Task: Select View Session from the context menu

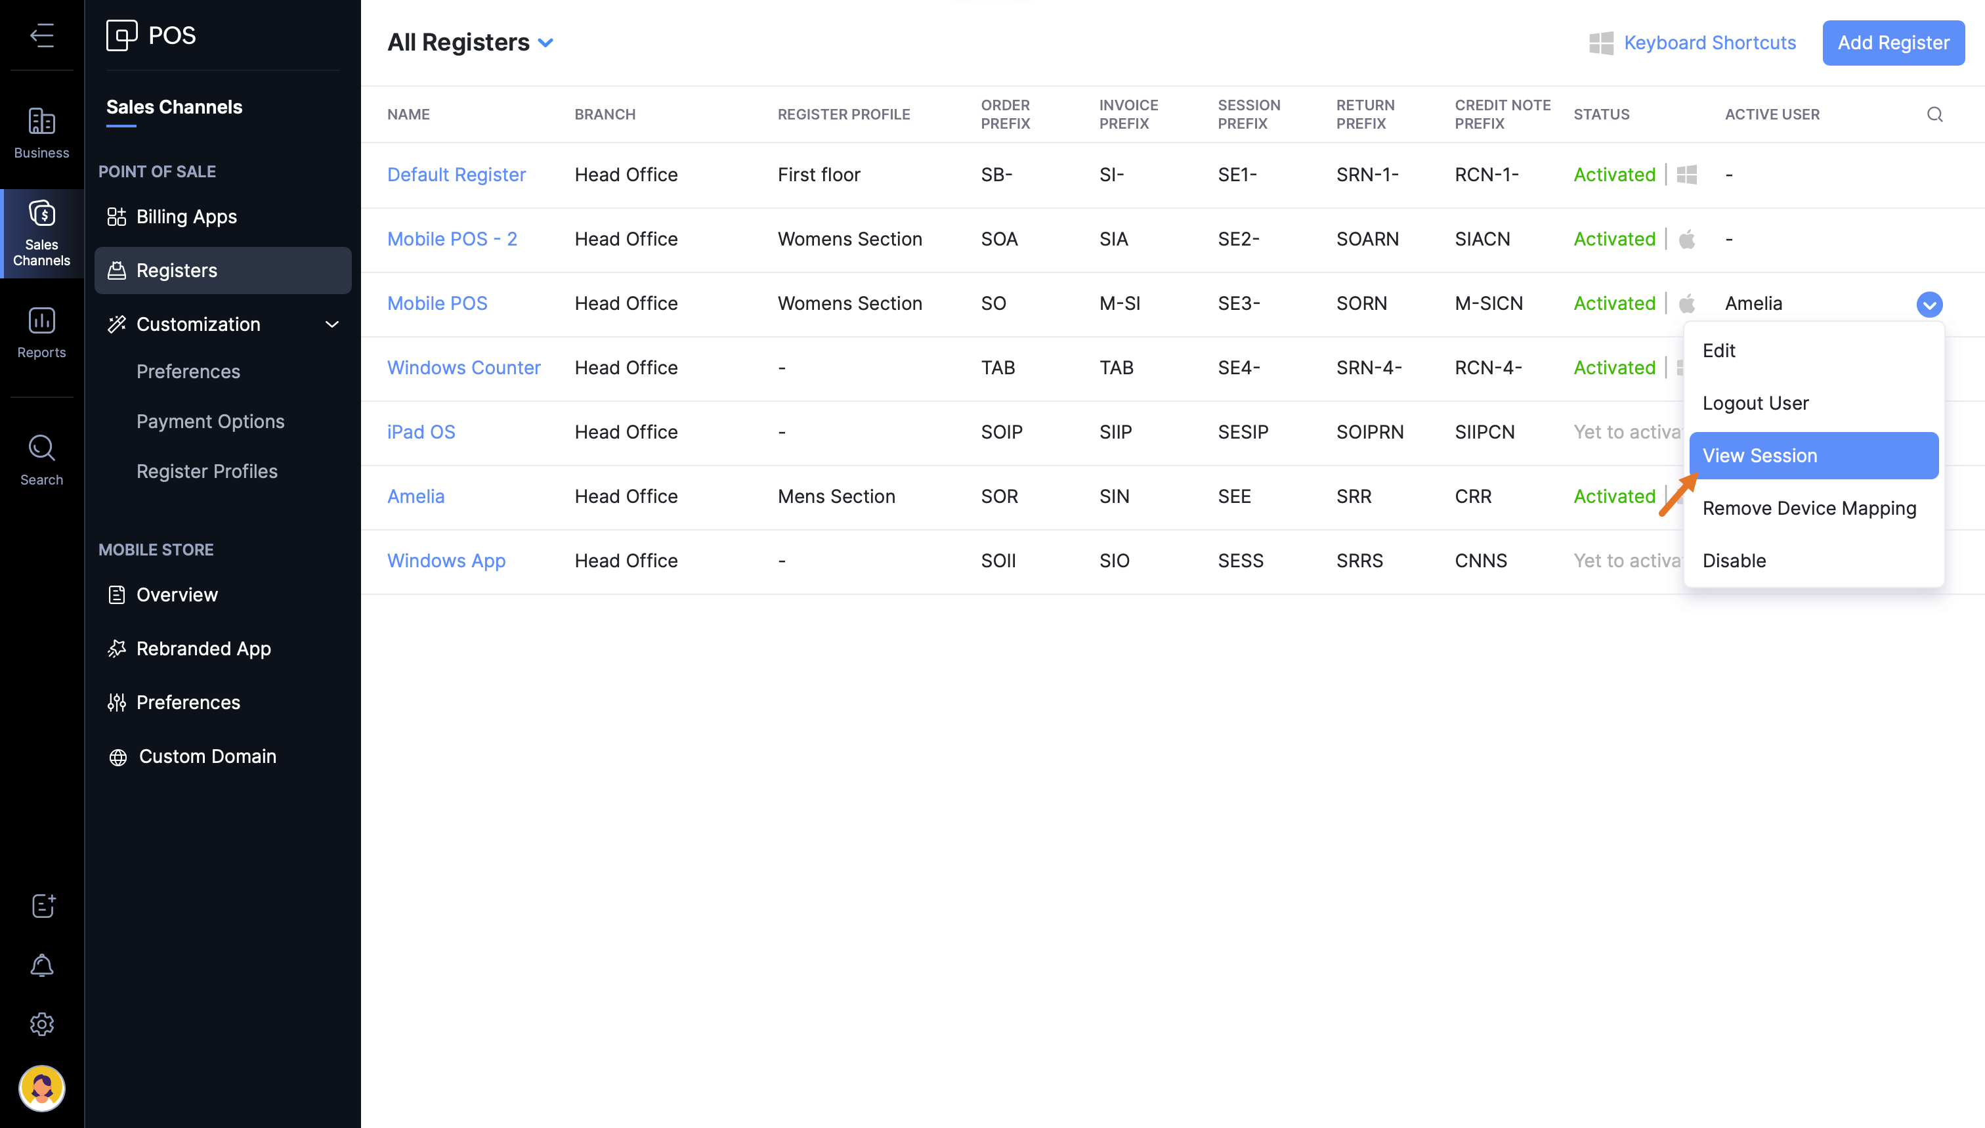Action: [x=1813, y=456]
